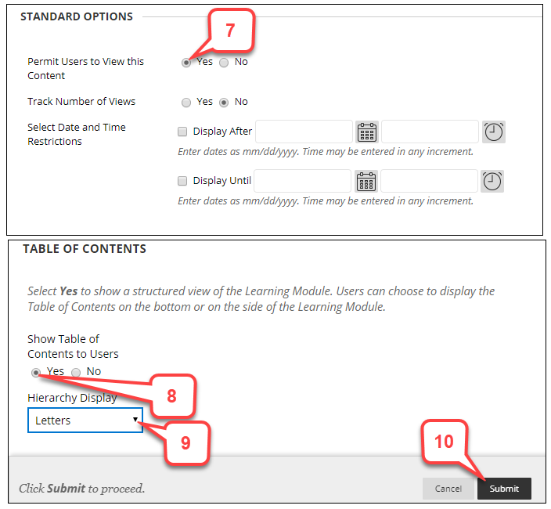The image size is (551, 509).
Task: Choose Yes for Show Table of Contents
Action: coord(36,372)
